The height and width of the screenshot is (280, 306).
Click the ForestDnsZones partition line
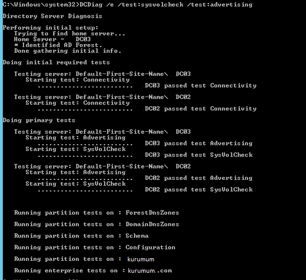[97, 213]
